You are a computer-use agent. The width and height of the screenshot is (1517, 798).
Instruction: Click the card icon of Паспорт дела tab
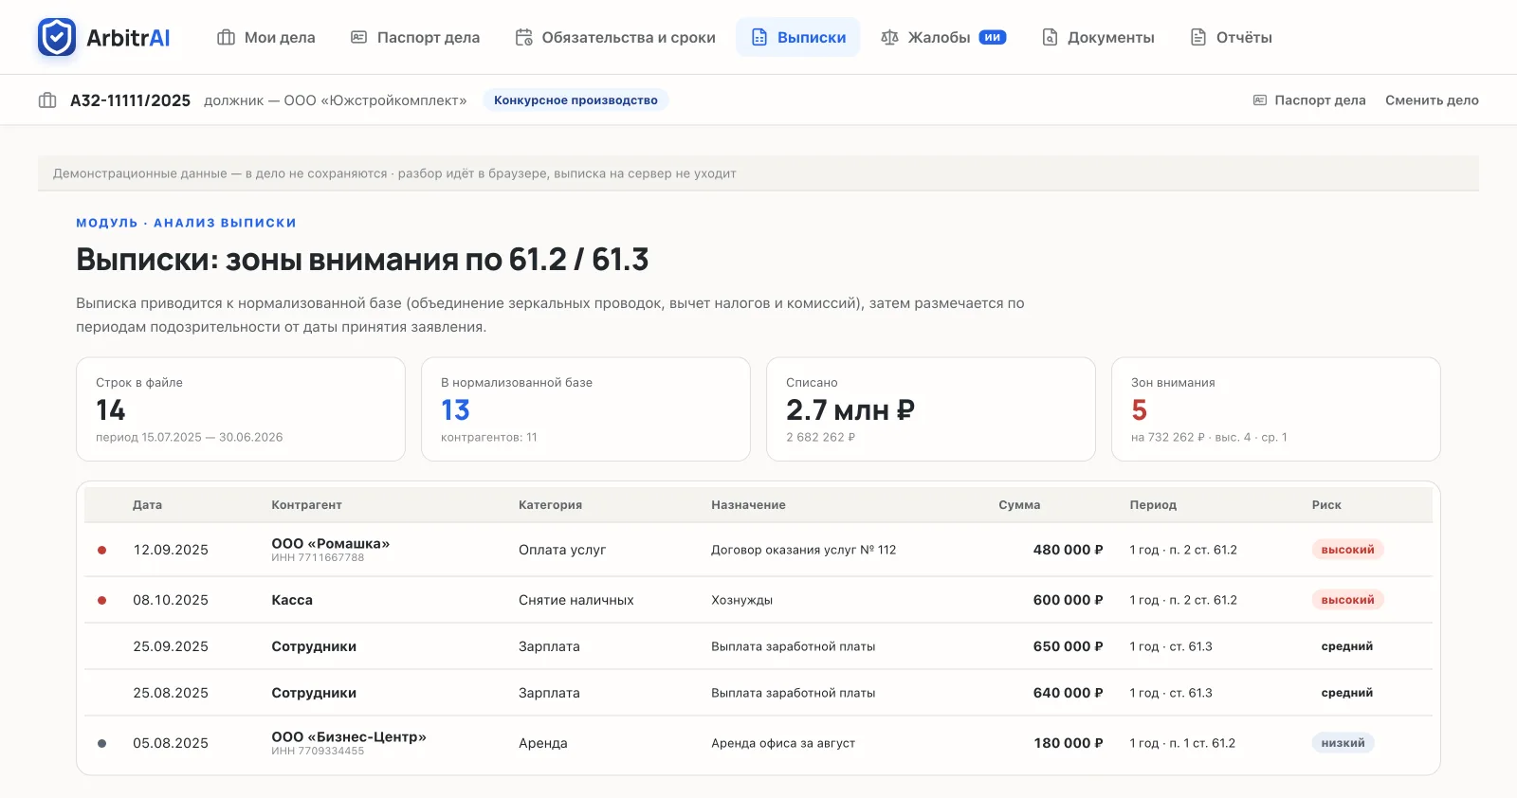pyautogui.click(x=358, y=37)
